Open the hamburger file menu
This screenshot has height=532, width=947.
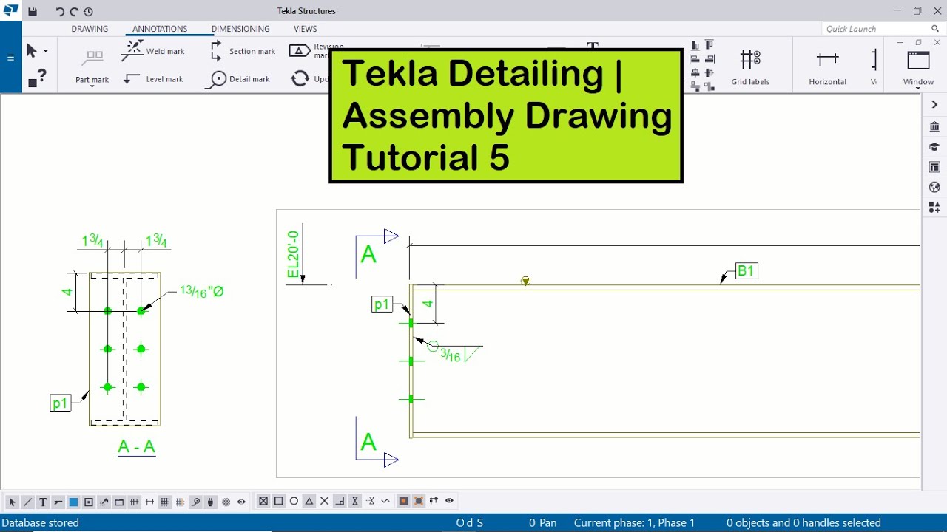point(10,58)
